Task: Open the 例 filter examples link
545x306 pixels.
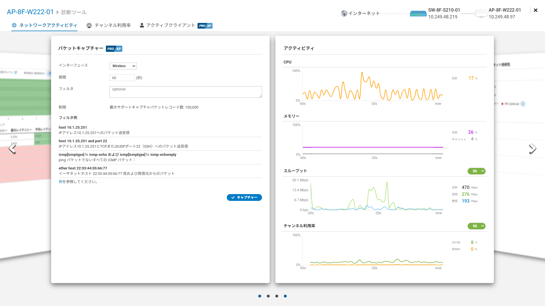Action: tap(60, 182)
